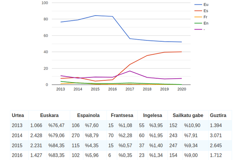Viewport: 240px width, 160px height.
Task: Click the Ingelesa count 55
Action: [x=142, y=125]
